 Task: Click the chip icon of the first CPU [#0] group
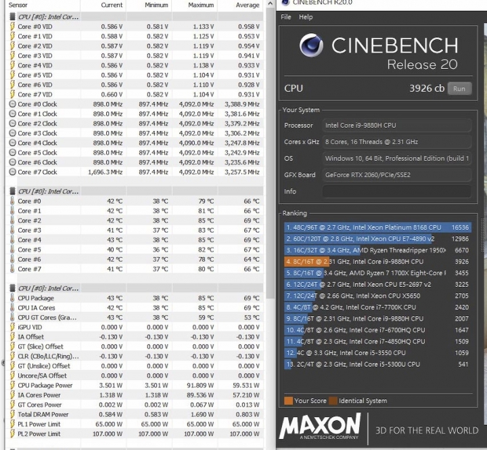tap(12, 16)
